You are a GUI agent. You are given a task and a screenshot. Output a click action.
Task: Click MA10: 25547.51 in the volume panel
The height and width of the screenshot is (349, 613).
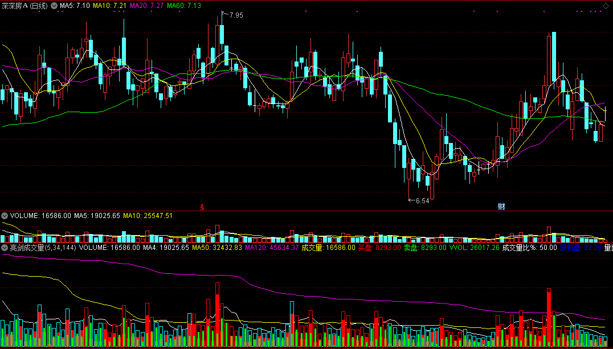(148, 215)
